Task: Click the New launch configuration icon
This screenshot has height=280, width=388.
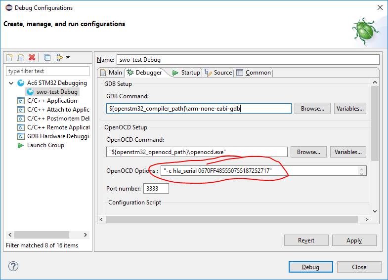Action: [9, 58]
